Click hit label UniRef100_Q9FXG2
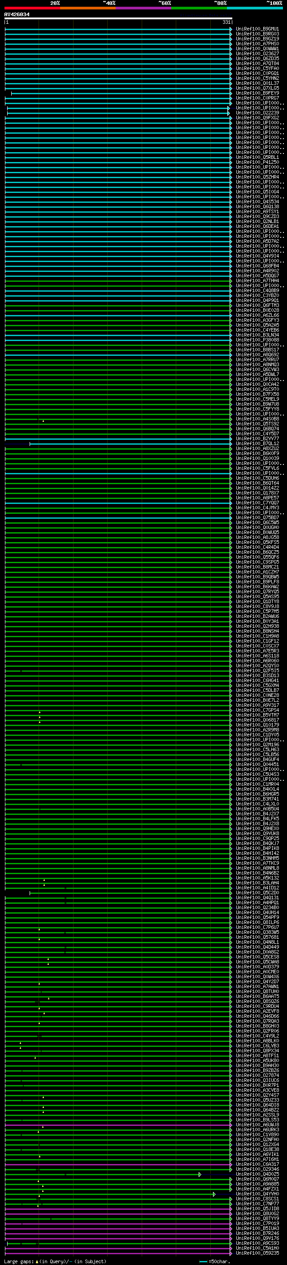 [x=257, y=118]
